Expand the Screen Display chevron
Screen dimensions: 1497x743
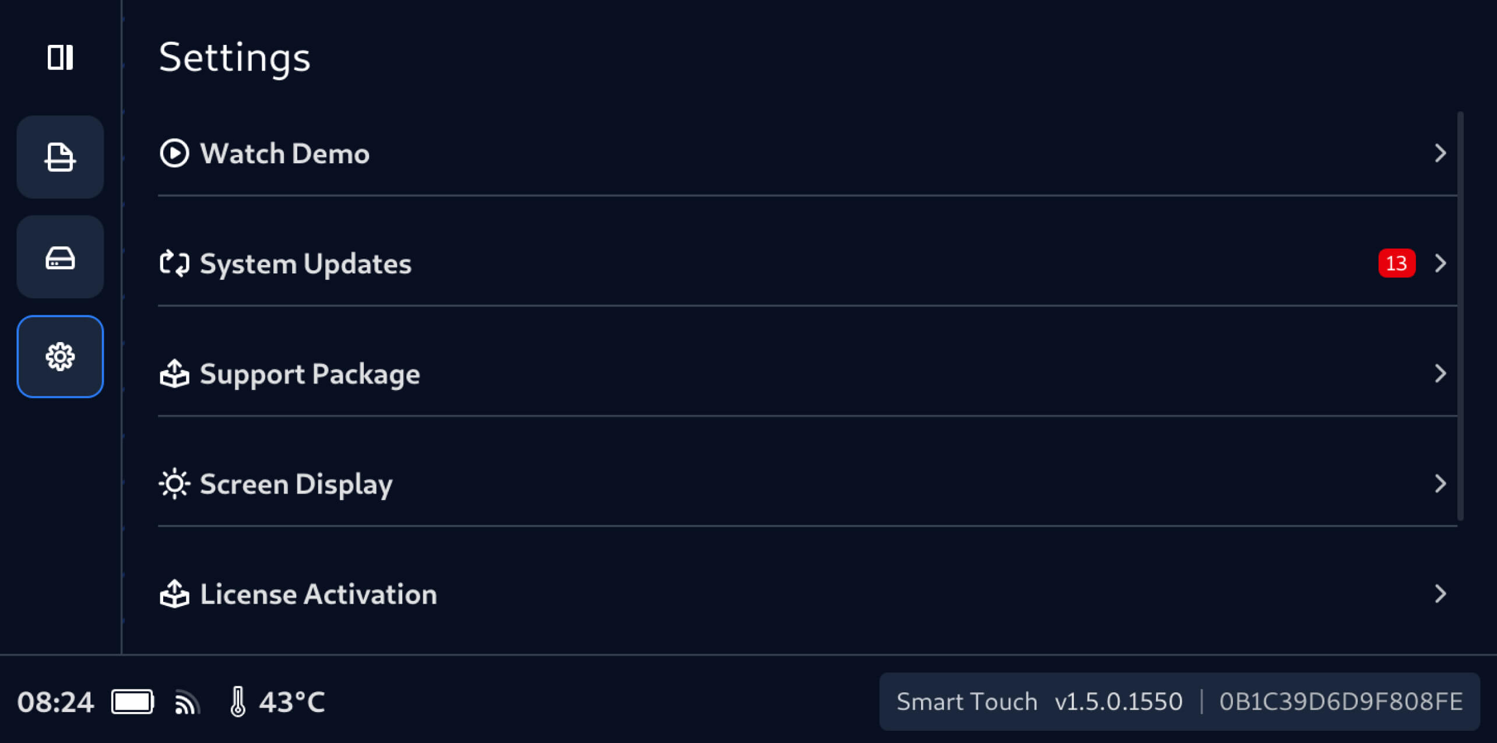(x=1440, y=484)
